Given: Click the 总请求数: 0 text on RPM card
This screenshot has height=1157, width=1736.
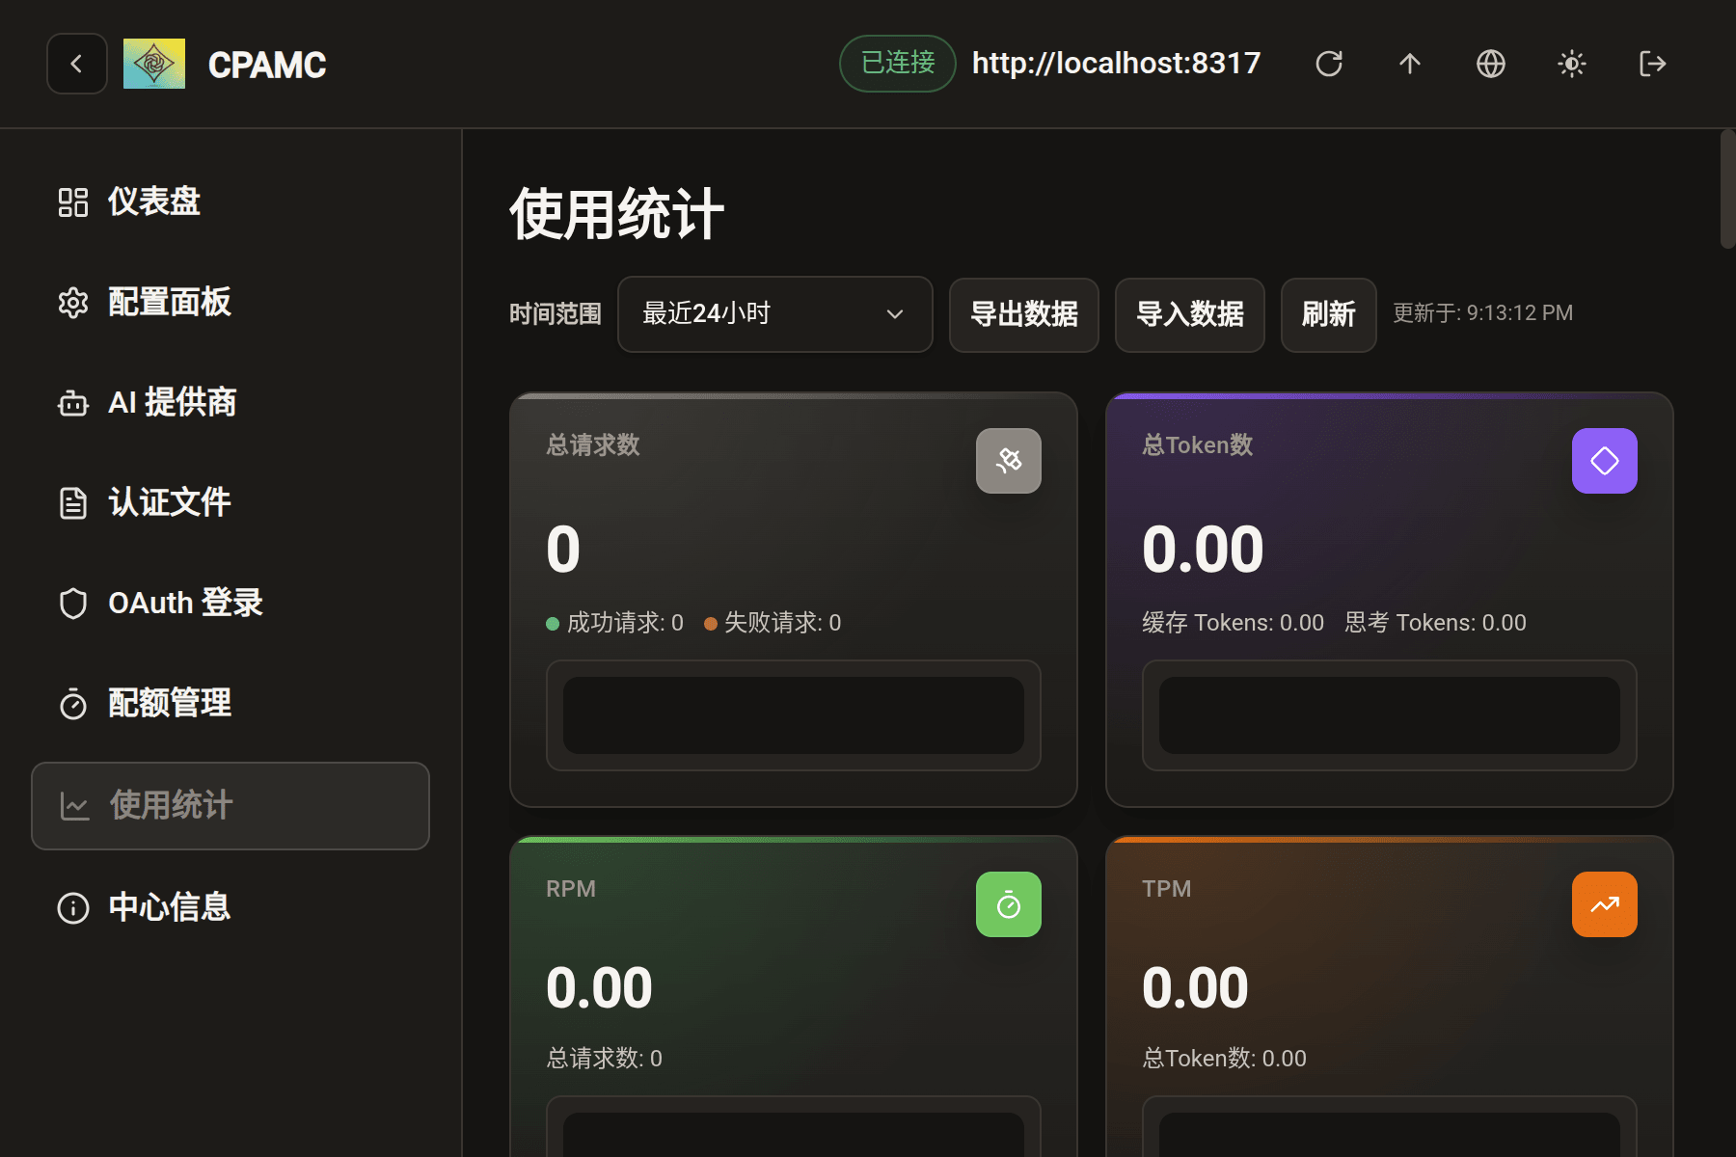Looking at the screenshot, I should click(x=605, y=1059).
